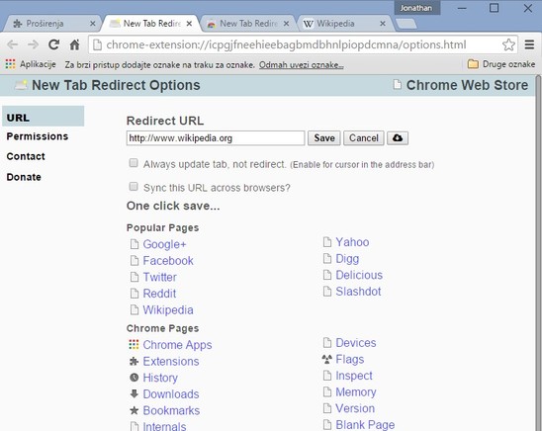Click the Downloads arrow icon
This screenshot has height=431, width=542.
tap(134, 393)
